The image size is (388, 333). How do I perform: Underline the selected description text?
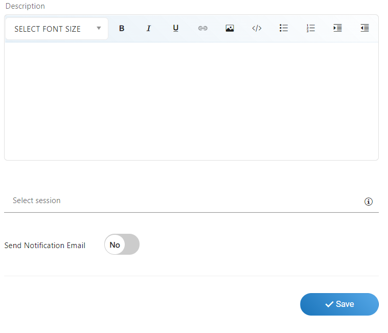[x=176, y=29]
